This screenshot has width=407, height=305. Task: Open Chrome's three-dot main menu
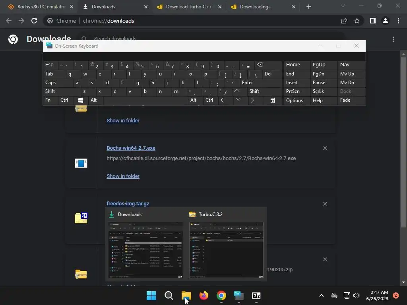398,21
